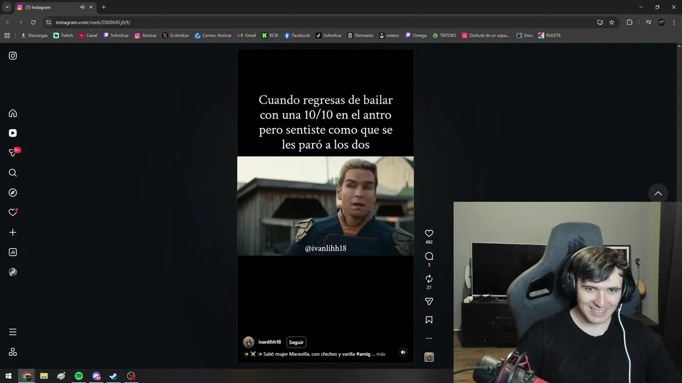Bookmark this page star icon
The height and width of the screenshot is (383, 682).
612,22
